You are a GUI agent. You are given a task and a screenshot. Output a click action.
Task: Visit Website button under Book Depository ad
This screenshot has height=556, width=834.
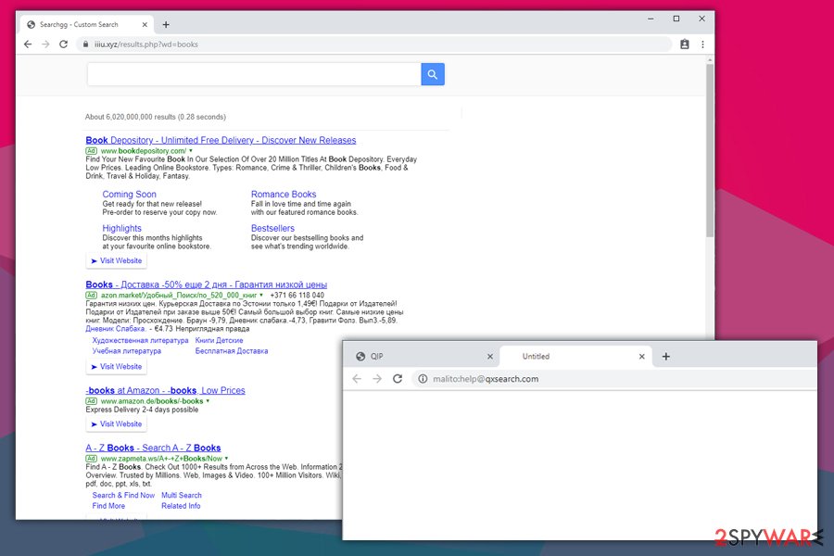coord(117,260)
